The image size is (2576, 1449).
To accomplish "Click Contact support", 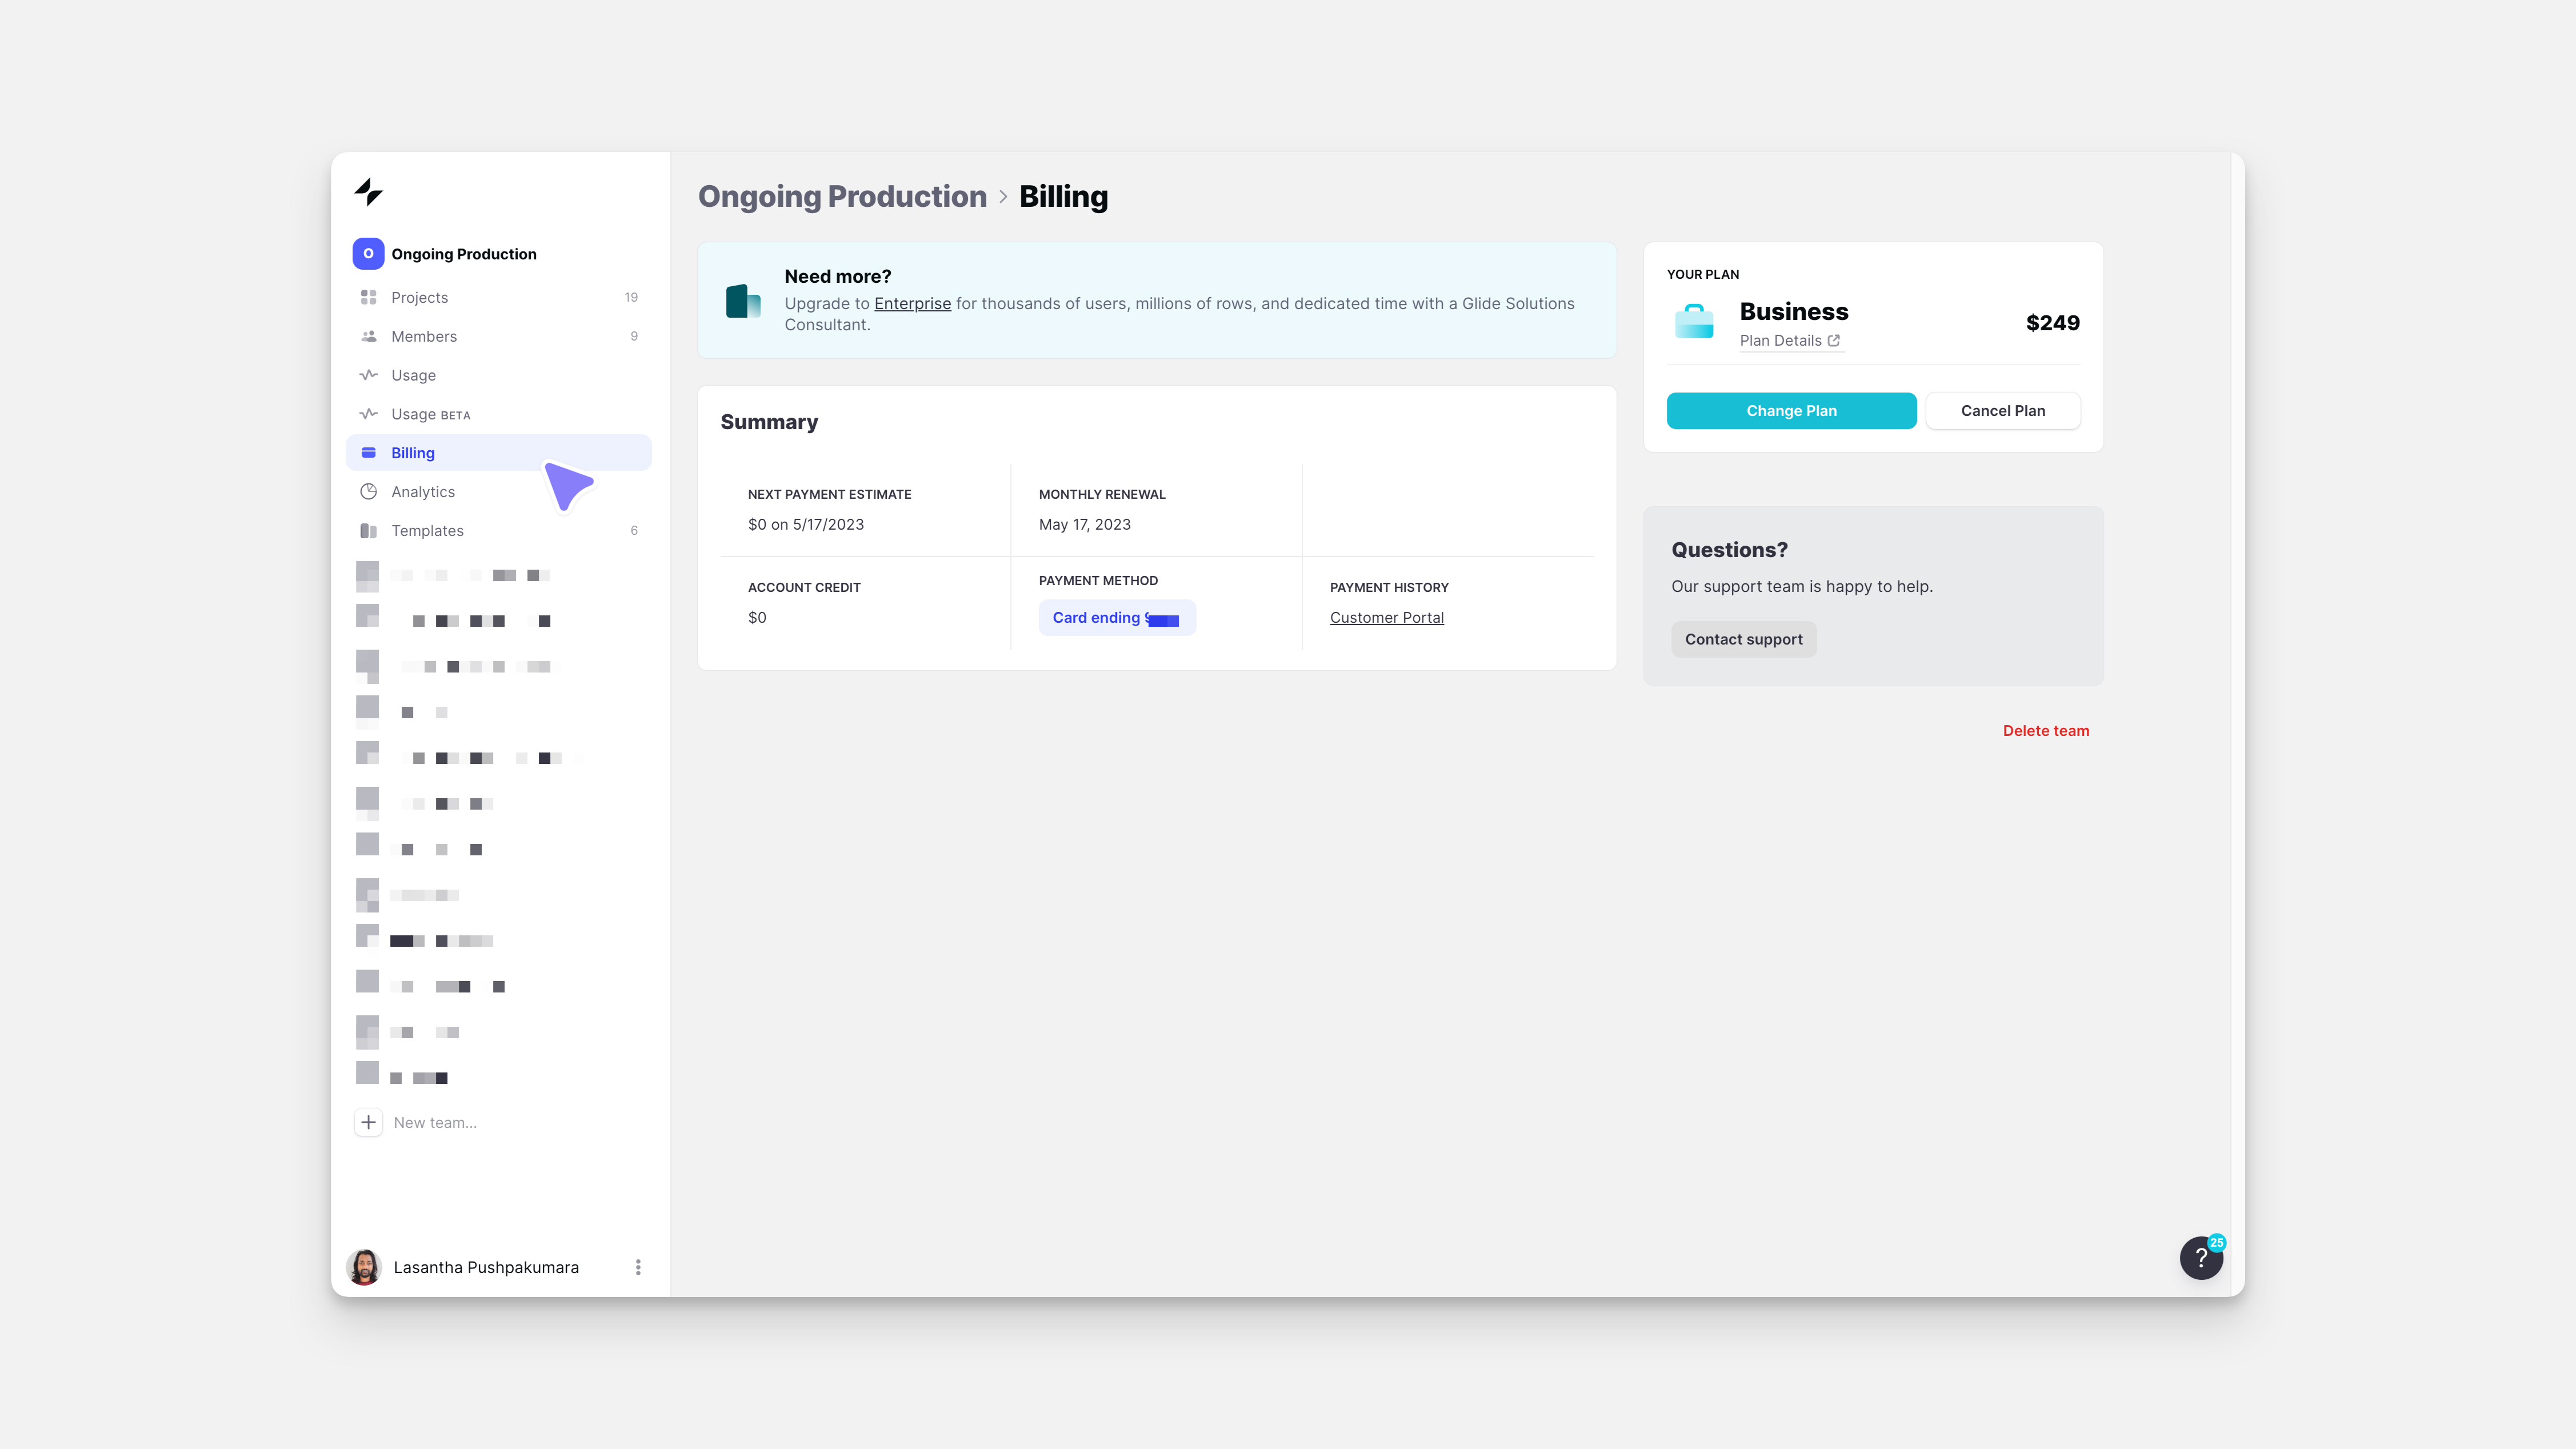I will (1743, 639).
